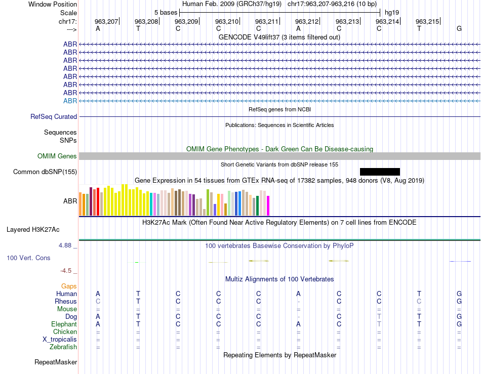This screenshot has height=374, width=481.
Task: Open 'Repeating Elements by RepeatMasker' title
Action: click(x=279, y=355)
